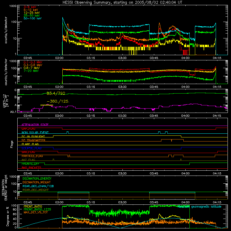Click the 03:30 tick under decimation panel
231x231 pixels.
pos(122,202)
